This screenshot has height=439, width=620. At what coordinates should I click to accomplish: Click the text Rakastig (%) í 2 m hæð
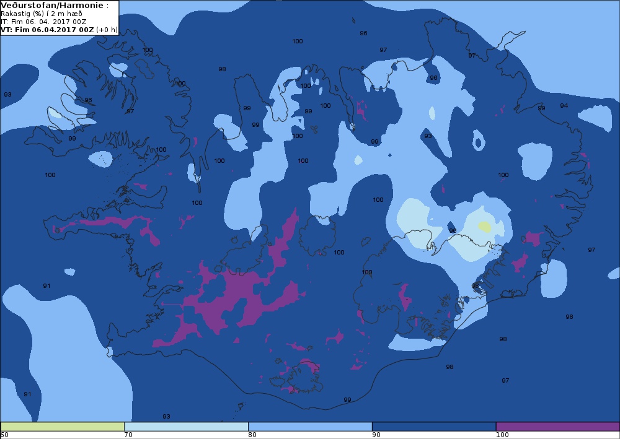click(41, 14)
